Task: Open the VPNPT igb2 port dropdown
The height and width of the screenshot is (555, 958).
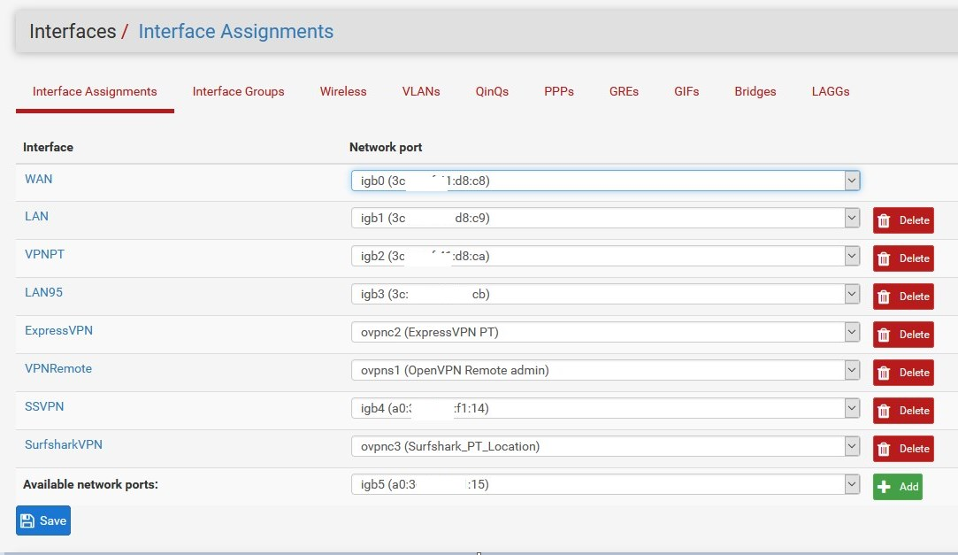Action: click(x=605, y=256)
